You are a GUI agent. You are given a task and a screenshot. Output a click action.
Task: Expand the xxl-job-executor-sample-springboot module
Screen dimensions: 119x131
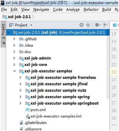click(x=20, y=103)
